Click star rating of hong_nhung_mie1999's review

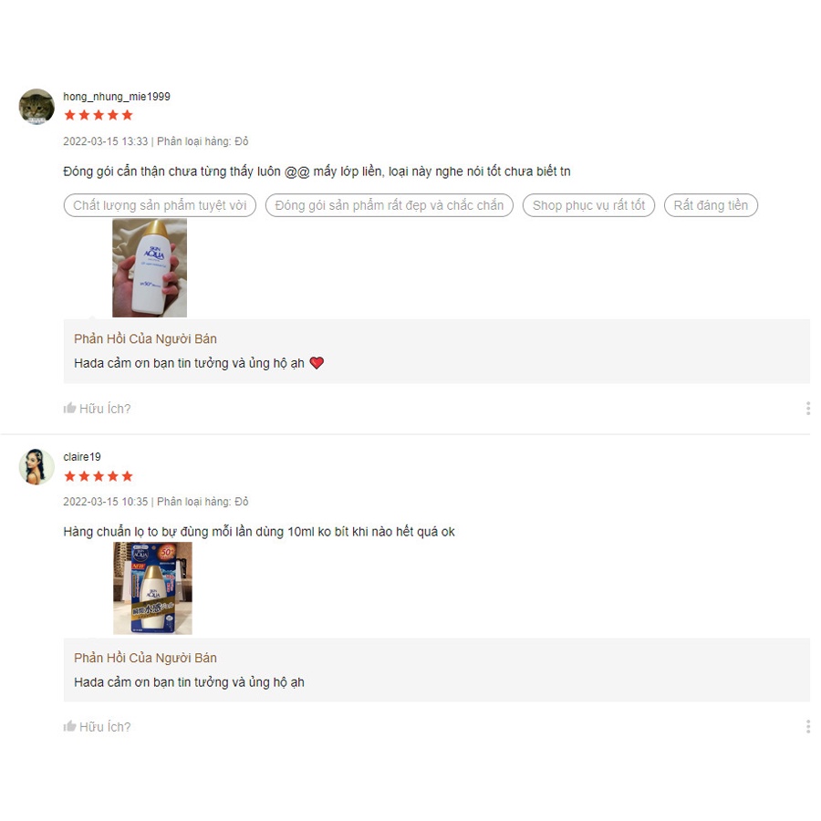pos(99,115)
